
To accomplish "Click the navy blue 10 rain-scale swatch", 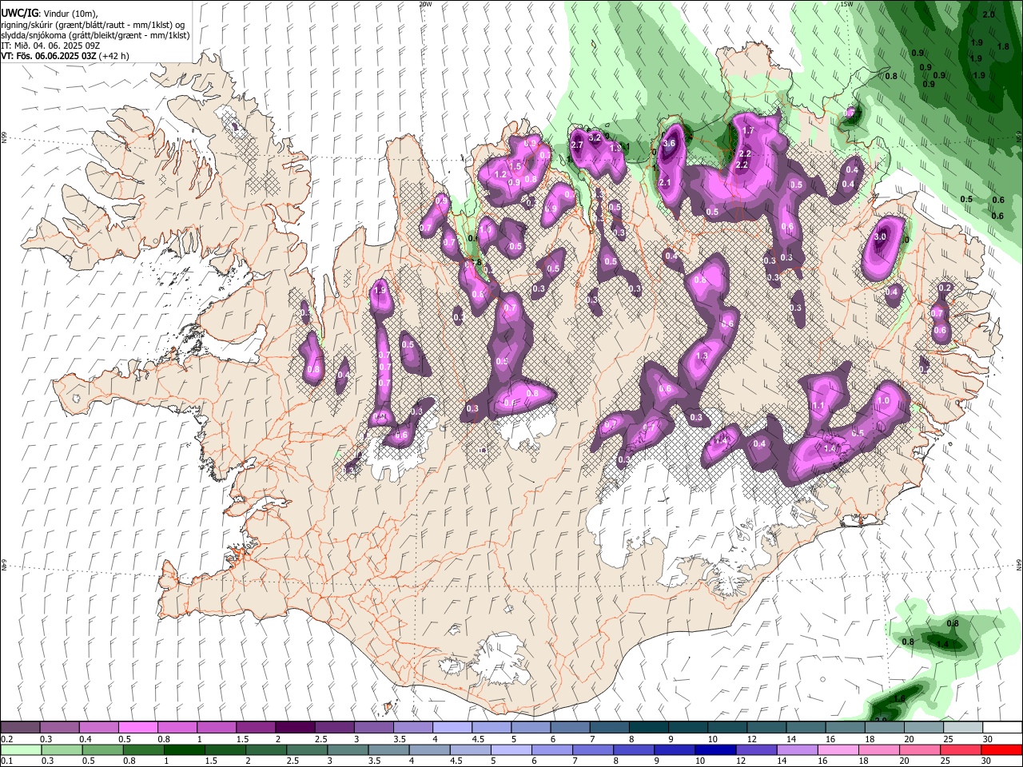I will tap(715, 749).
